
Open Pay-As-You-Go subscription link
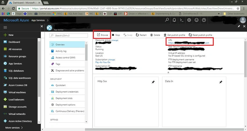pyautogui.click(x=103, y=62)
